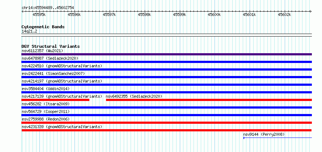Select the blue nsv456282 variant bar
Image resolution: width=322 pixels, height=152 pixels.
(166, 107)
